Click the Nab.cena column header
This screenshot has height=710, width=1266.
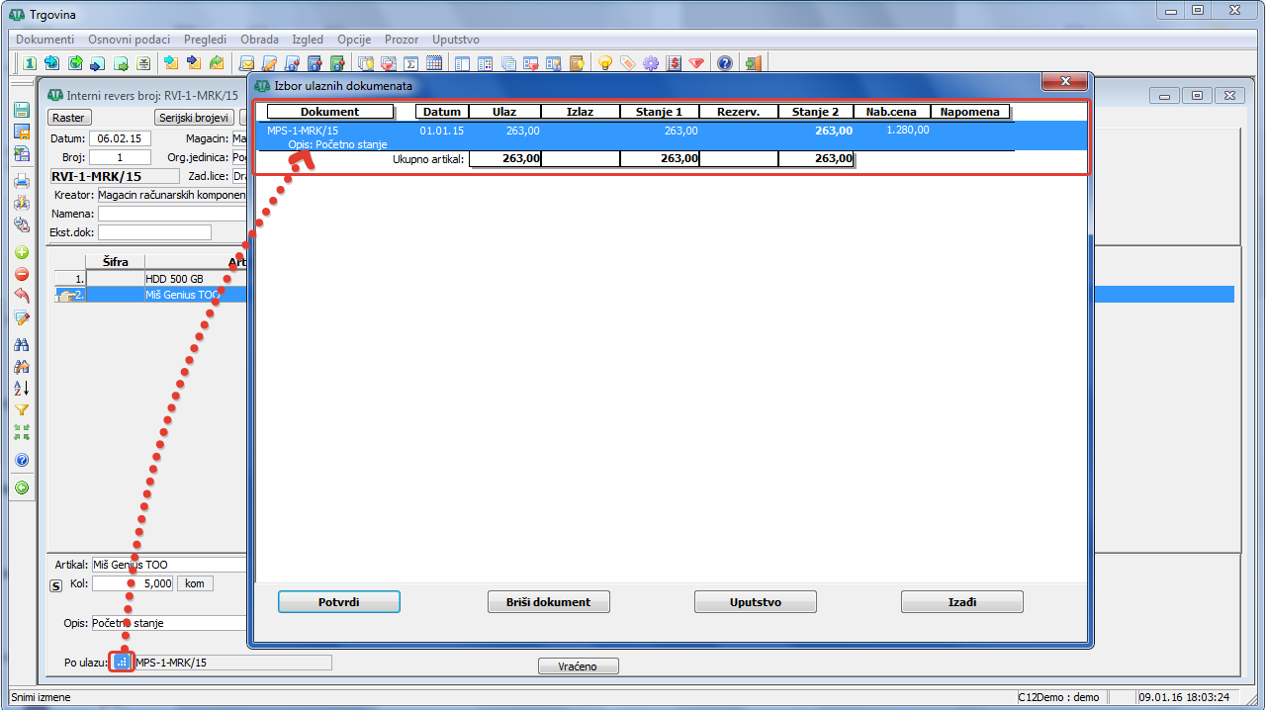coord(890,112)
